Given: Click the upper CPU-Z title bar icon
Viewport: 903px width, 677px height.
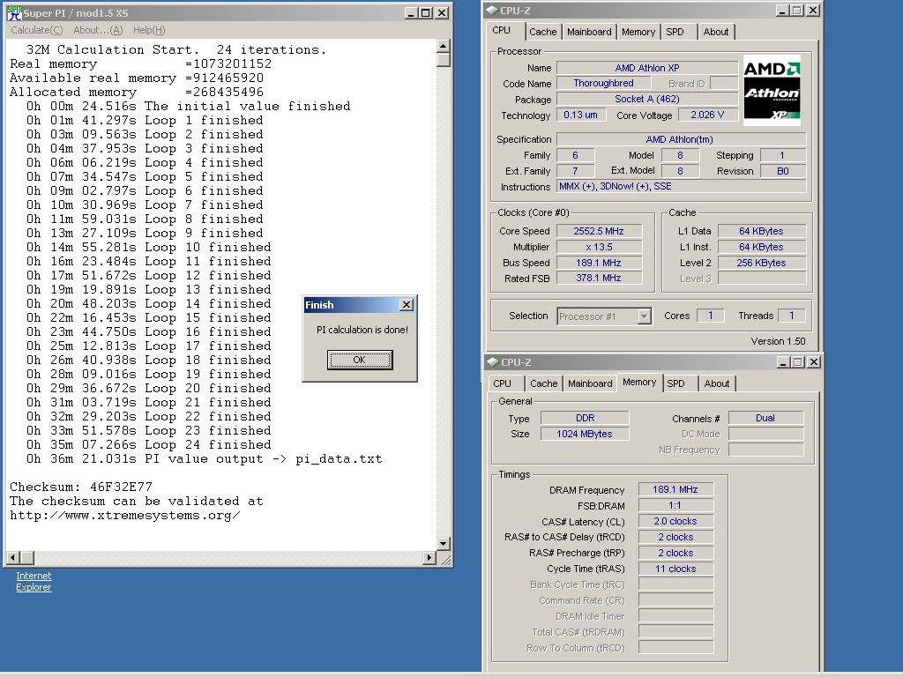Looking at the screenshot, I should [x=491, y=11].
